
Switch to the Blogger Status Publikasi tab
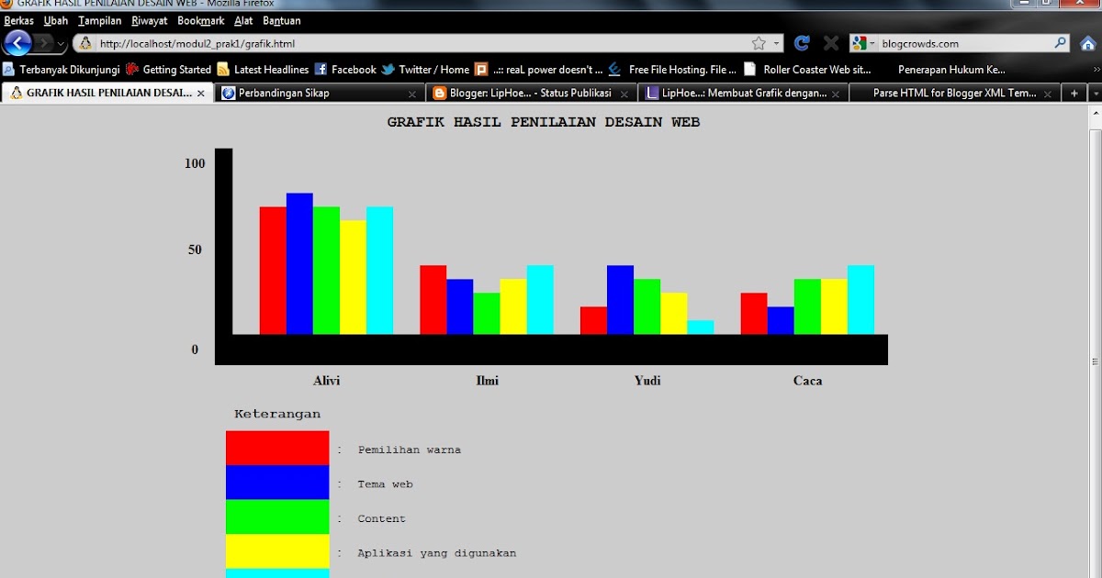[x=531, y=93]
